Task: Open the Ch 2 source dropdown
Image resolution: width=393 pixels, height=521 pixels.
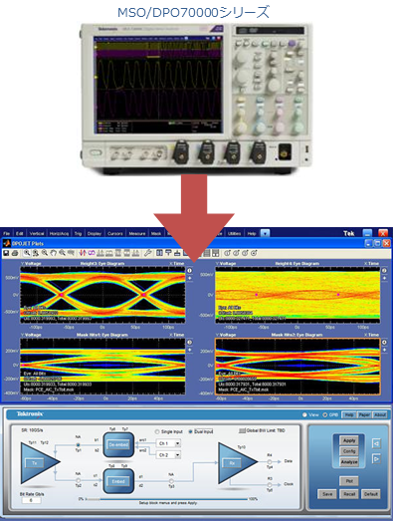Action: (x=168, y=455)
